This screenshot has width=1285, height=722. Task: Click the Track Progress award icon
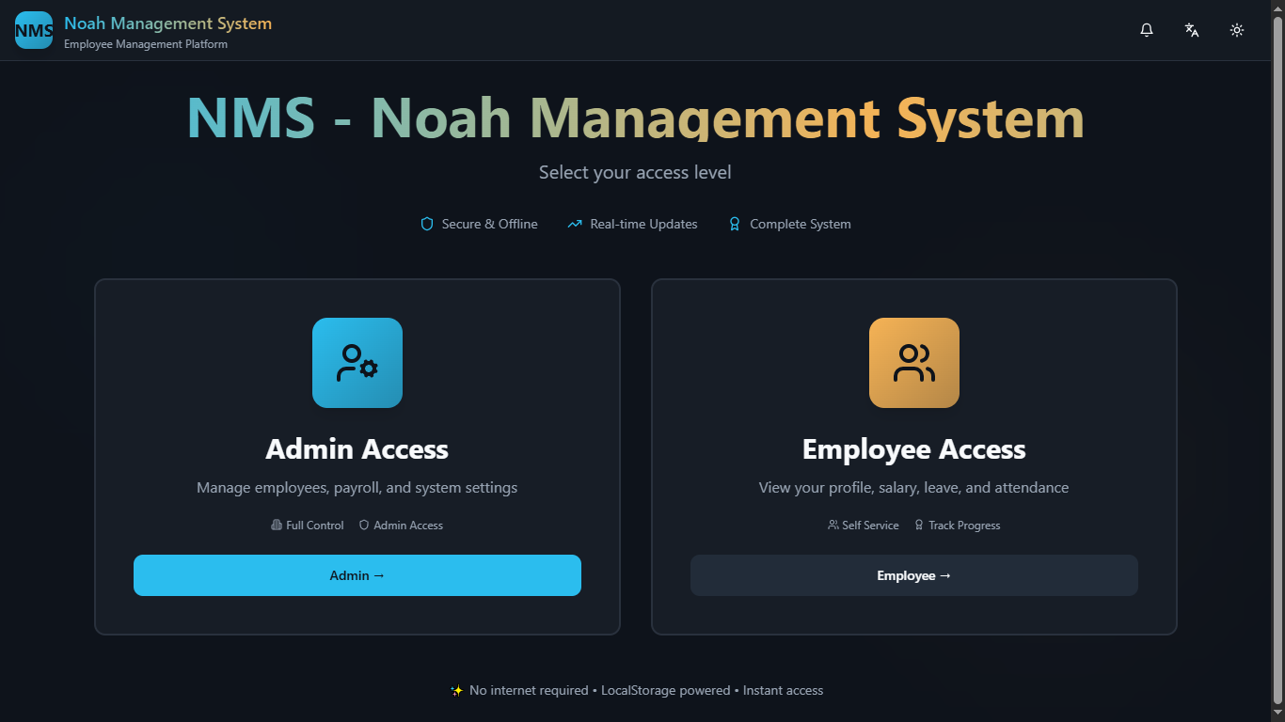[x=919, y=526]
